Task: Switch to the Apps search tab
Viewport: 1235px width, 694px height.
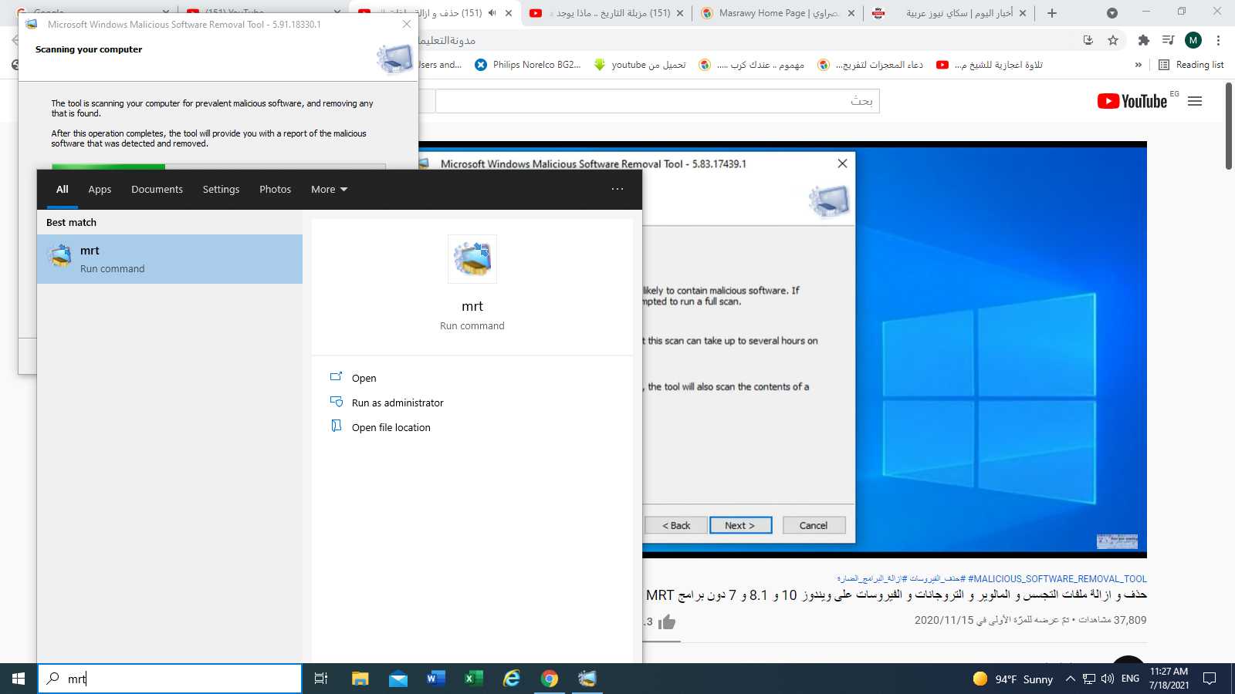Action: pyautogui.click(x=100, y=190)
